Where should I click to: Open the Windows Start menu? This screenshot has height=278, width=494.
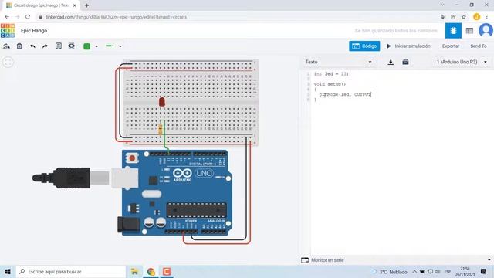[x=8, y=271]
